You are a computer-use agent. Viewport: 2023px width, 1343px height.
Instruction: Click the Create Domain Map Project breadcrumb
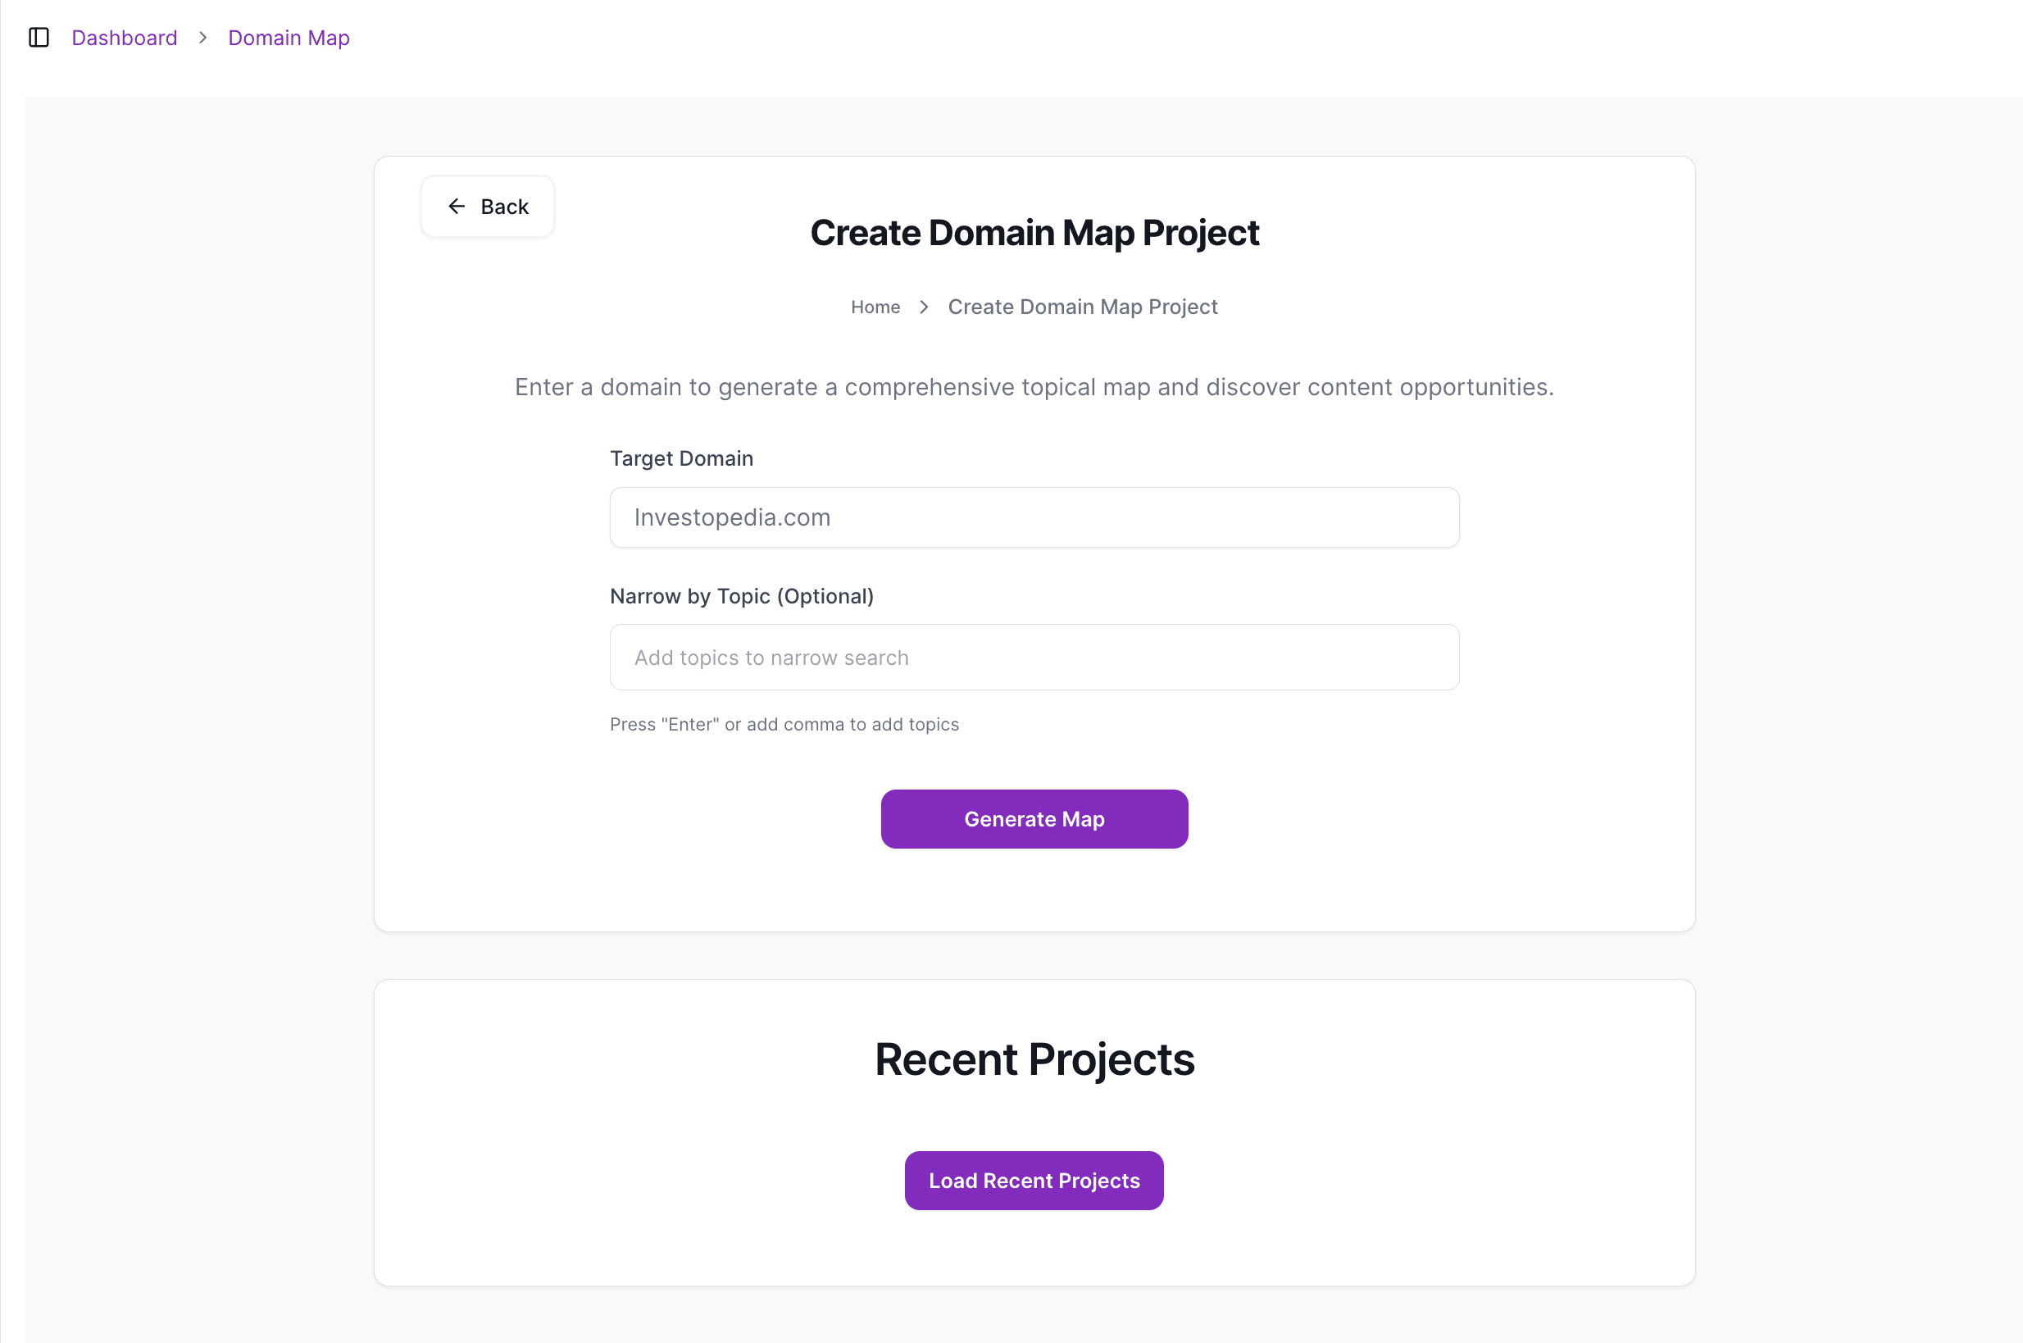(1082, 307)
